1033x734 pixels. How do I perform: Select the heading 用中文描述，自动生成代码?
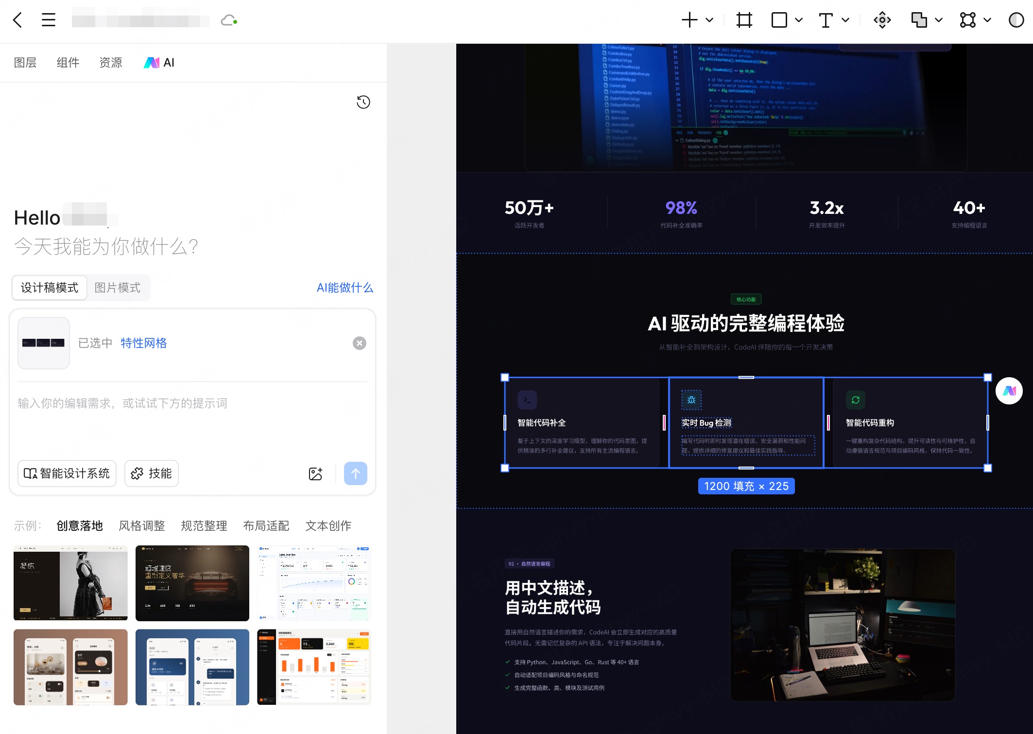pyautogui.click(x=553, y=598)
